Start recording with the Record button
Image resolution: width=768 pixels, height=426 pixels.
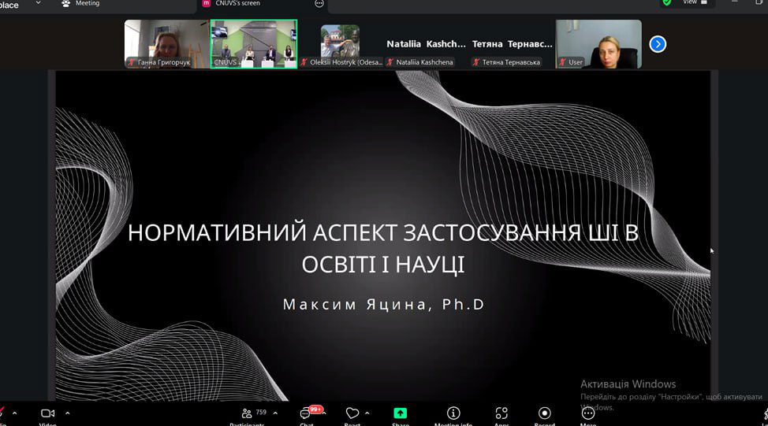pos(545,413)
